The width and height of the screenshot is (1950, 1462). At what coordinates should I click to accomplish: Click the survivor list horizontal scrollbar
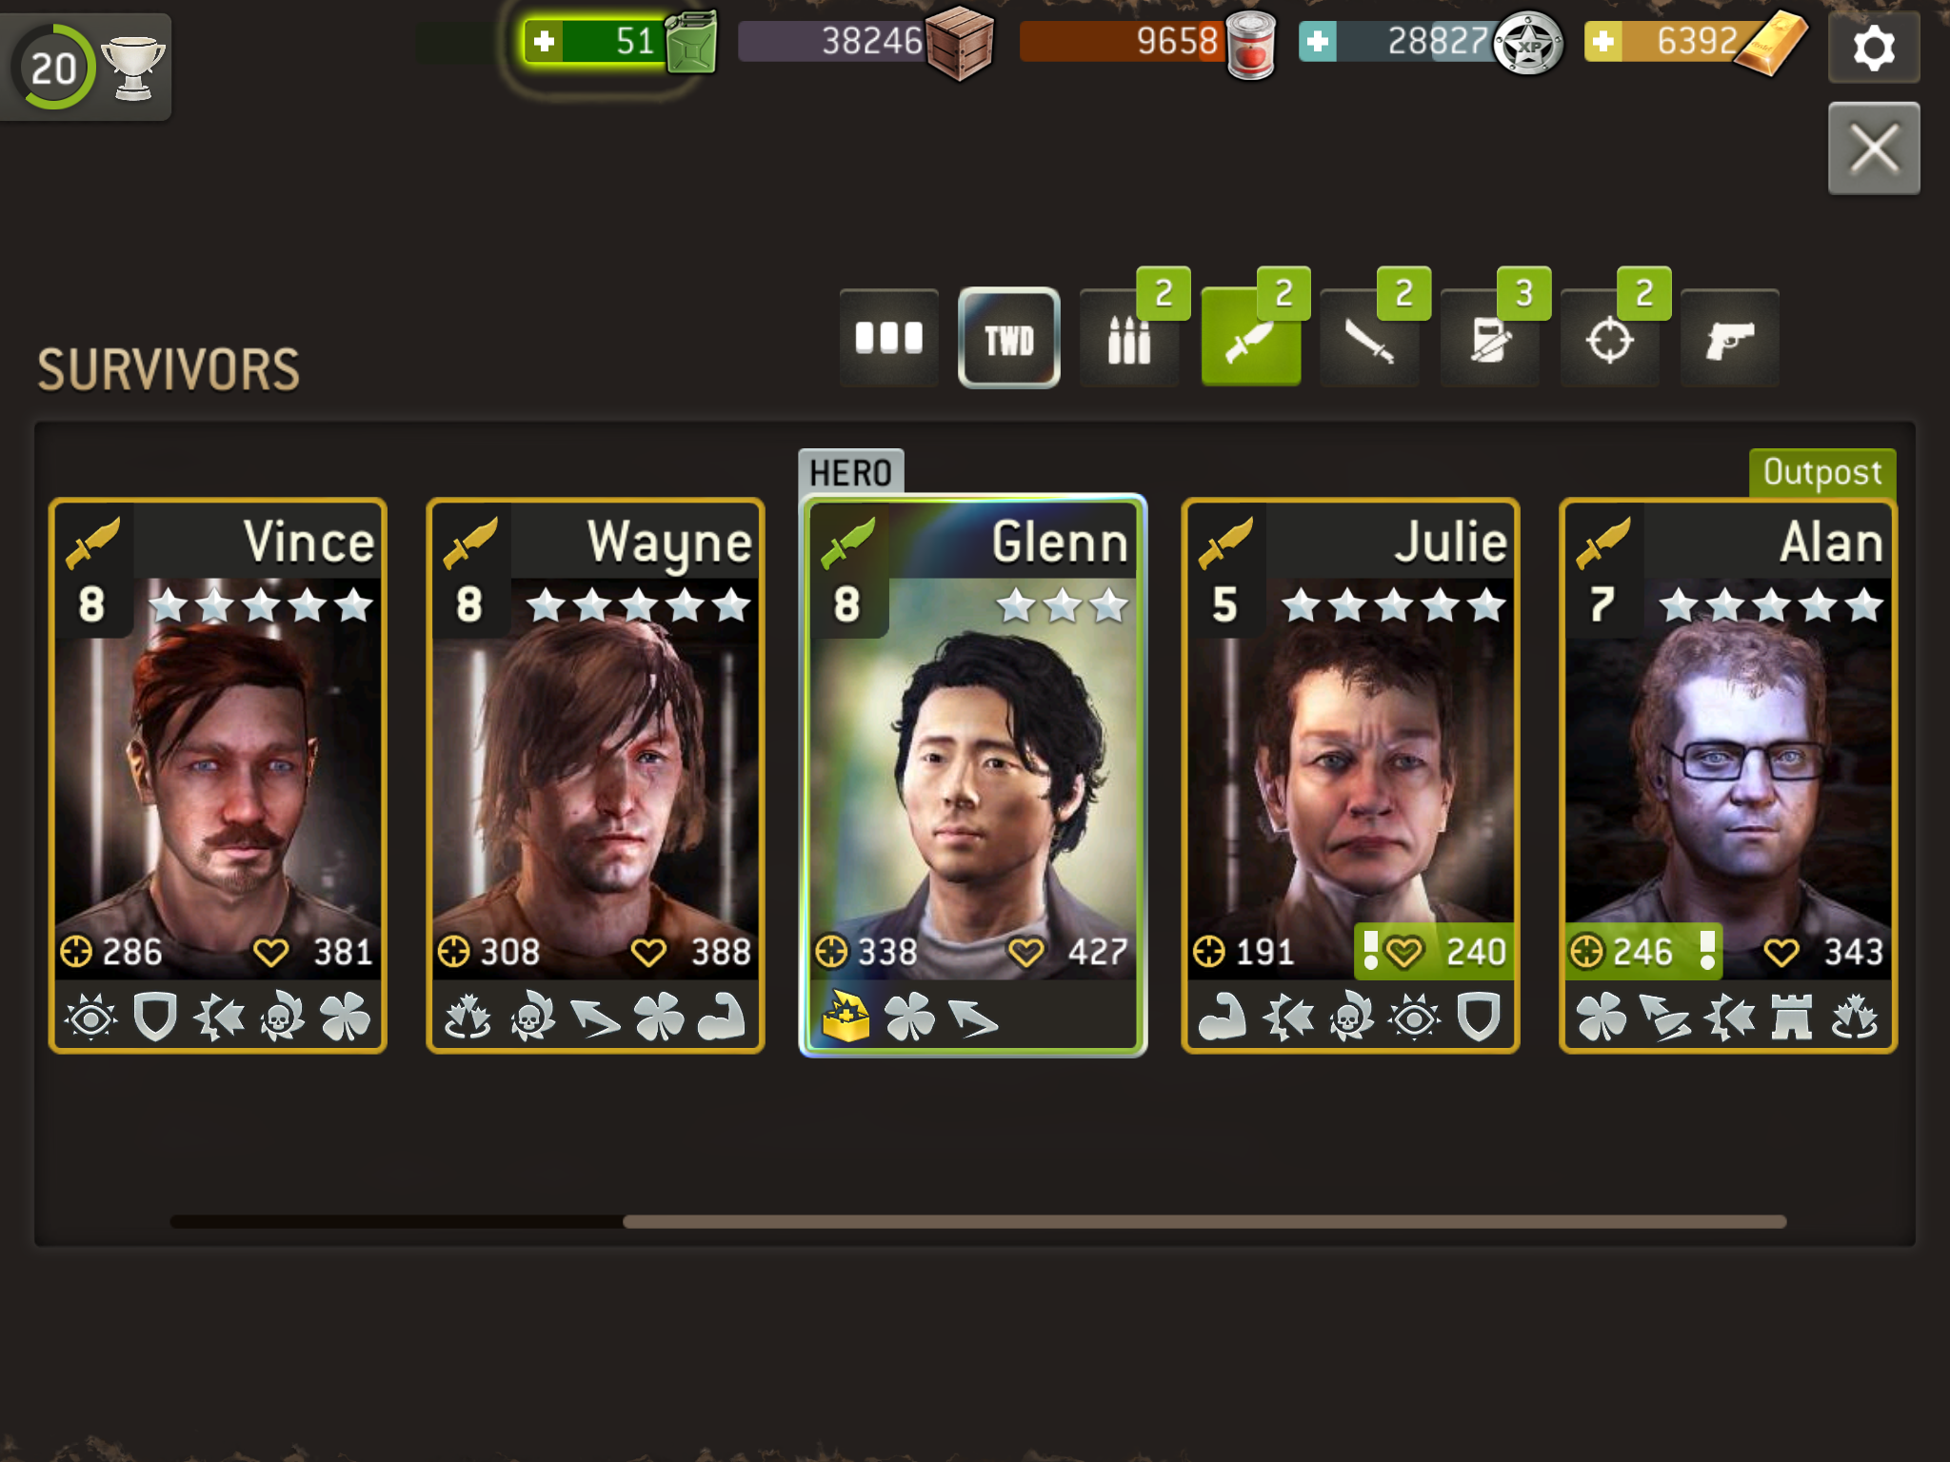[978, 1221]
